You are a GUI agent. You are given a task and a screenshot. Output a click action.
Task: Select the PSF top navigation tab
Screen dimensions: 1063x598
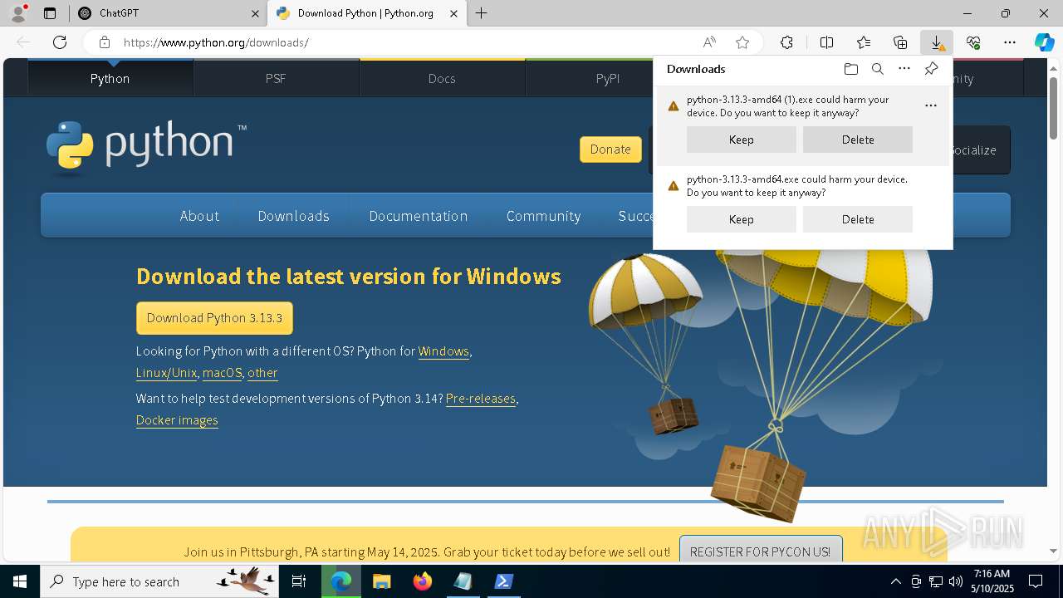276,78
